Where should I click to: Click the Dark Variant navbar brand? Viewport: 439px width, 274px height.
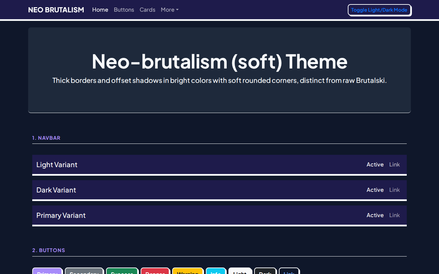pyautogui.click(x=56, y=190)
